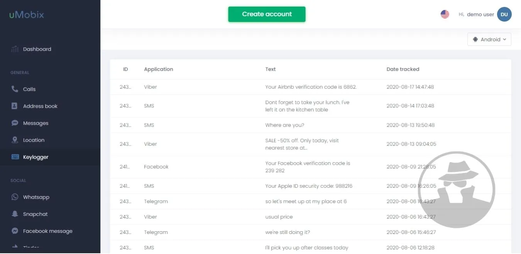Viewport: 521px width, 254px height.
Task: Click the US flag language icon
Action: point(445,14)
